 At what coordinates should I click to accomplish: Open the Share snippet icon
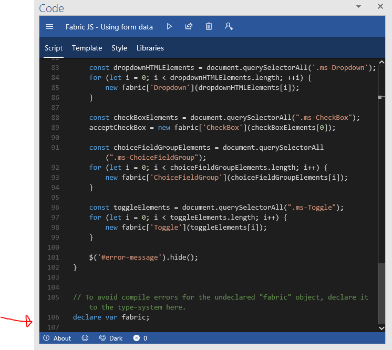click(189, 26)
